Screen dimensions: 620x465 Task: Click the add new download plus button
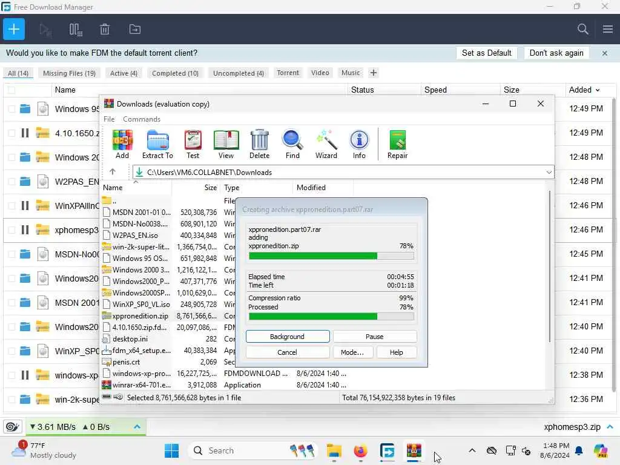(14, 29)
